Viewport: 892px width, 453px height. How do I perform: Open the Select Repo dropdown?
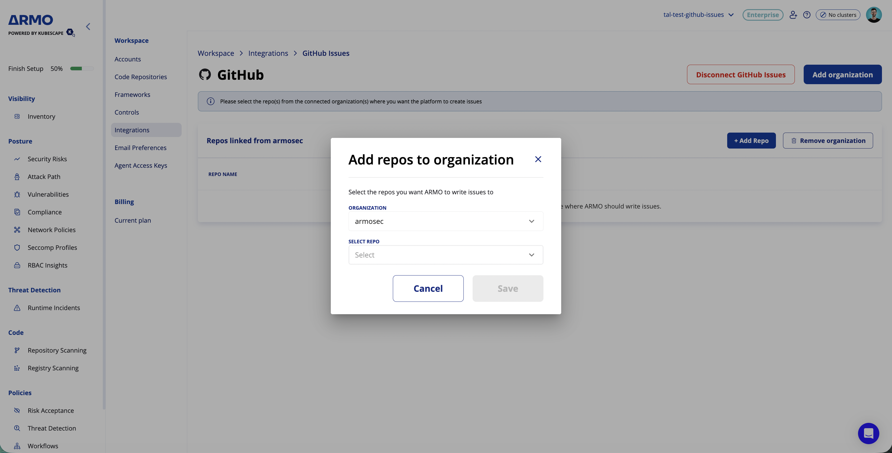click(x=446, y=255)
